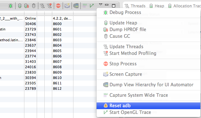This screenshot has width=201, height=118.
Task: Click the Dump View Hierarchy toolbar icon
Action: [76, 6]
